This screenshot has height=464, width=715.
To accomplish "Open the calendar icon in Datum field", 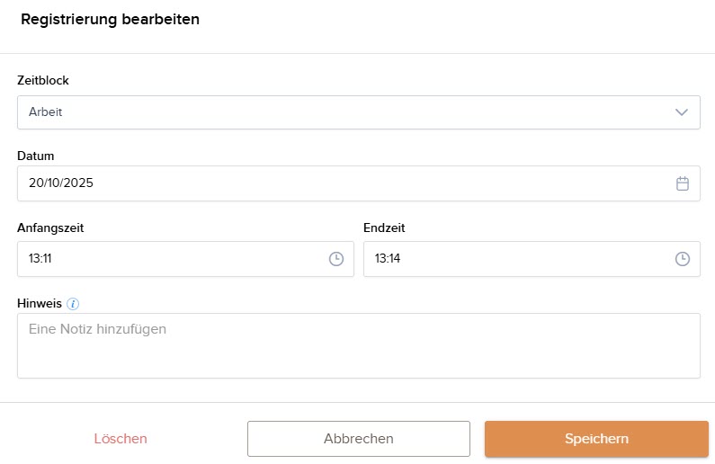I will click(x=683, y=183).
